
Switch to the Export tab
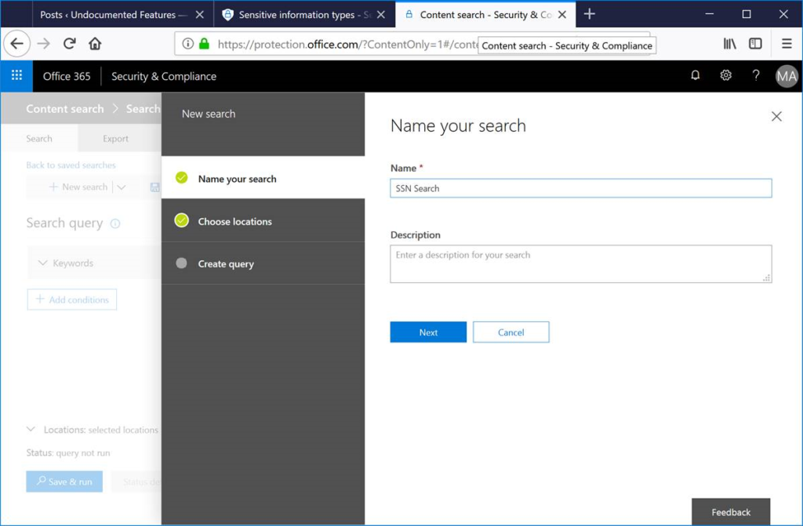point(117,137)
